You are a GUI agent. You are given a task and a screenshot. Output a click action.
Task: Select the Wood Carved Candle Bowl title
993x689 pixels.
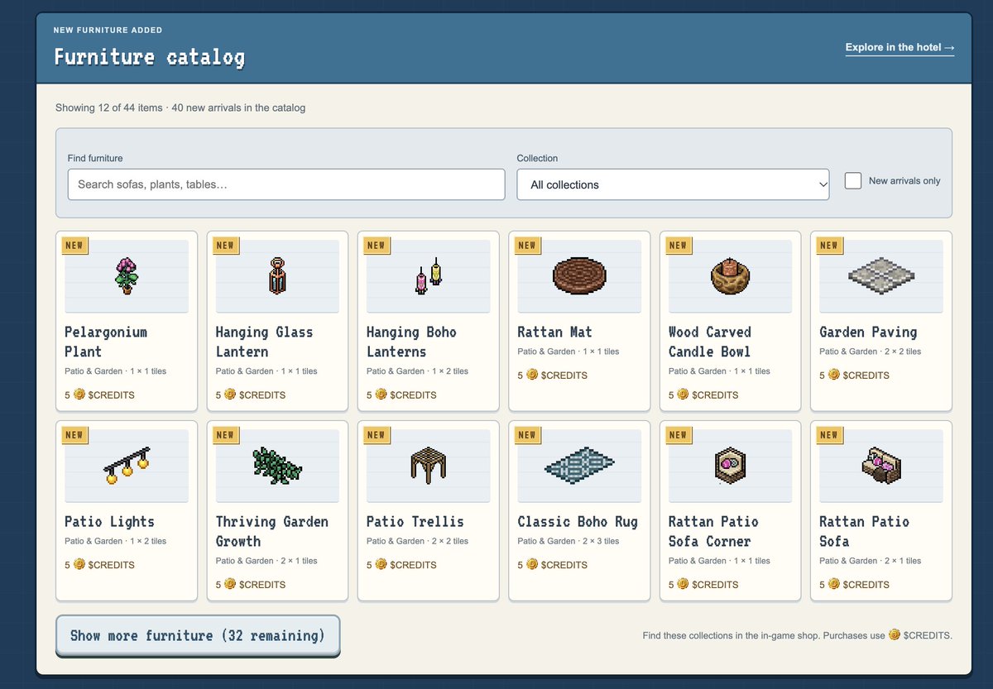pos(709,342)
